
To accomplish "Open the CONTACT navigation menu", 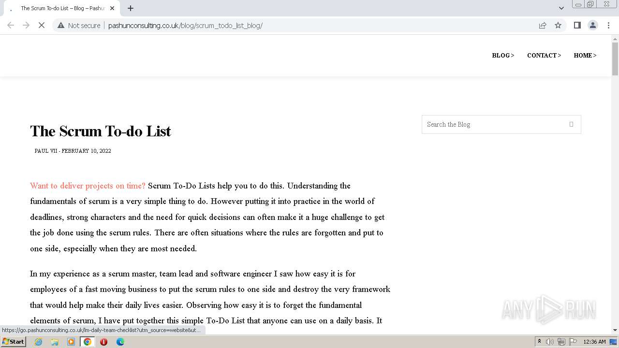I will tap(544, 55).
